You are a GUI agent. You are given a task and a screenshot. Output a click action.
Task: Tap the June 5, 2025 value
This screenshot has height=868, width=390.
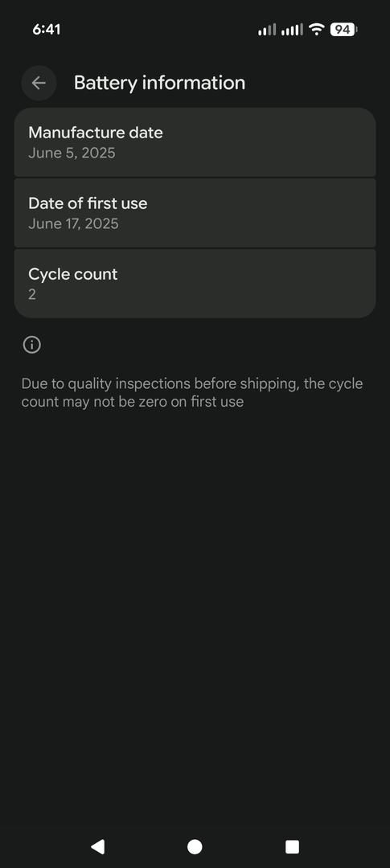click(x=72, y=154)
